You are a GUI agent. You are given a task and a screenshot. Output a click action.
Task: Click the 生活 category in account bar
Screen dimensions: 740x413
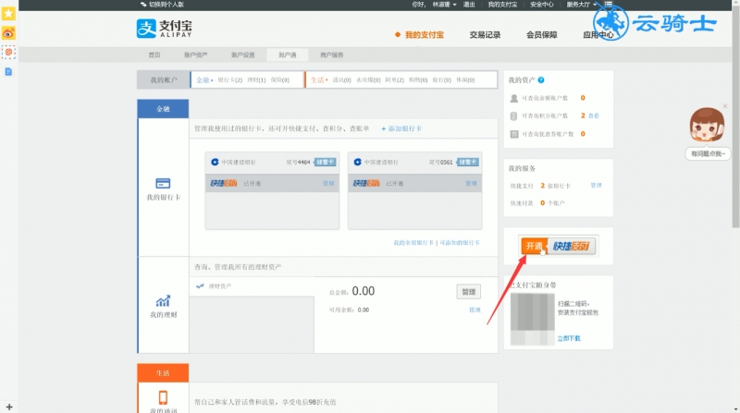(317, 80)
